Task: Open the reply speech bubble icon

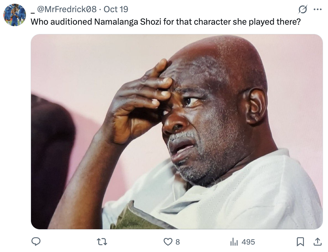Action: point(36,242)
